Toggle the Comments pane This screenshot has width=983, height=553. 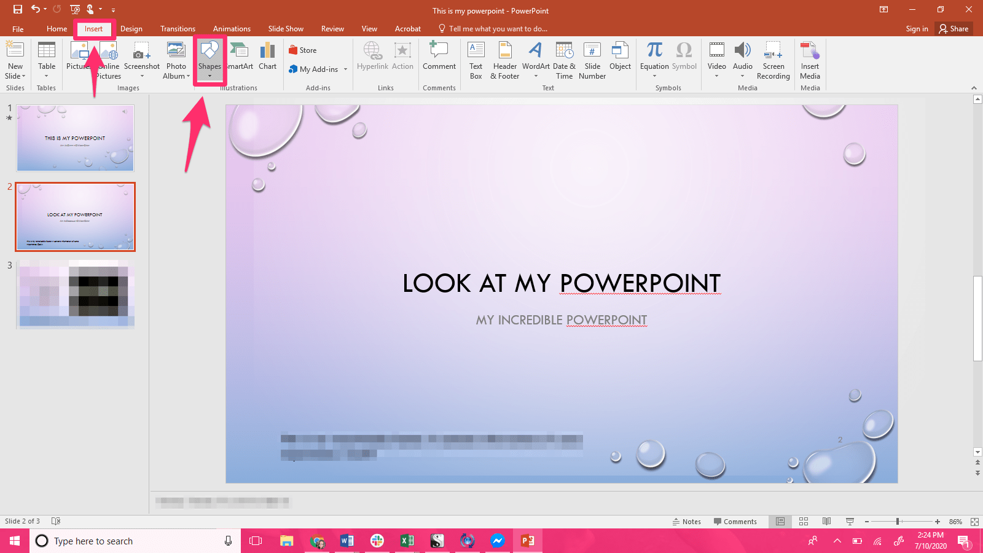click(735, 522)
